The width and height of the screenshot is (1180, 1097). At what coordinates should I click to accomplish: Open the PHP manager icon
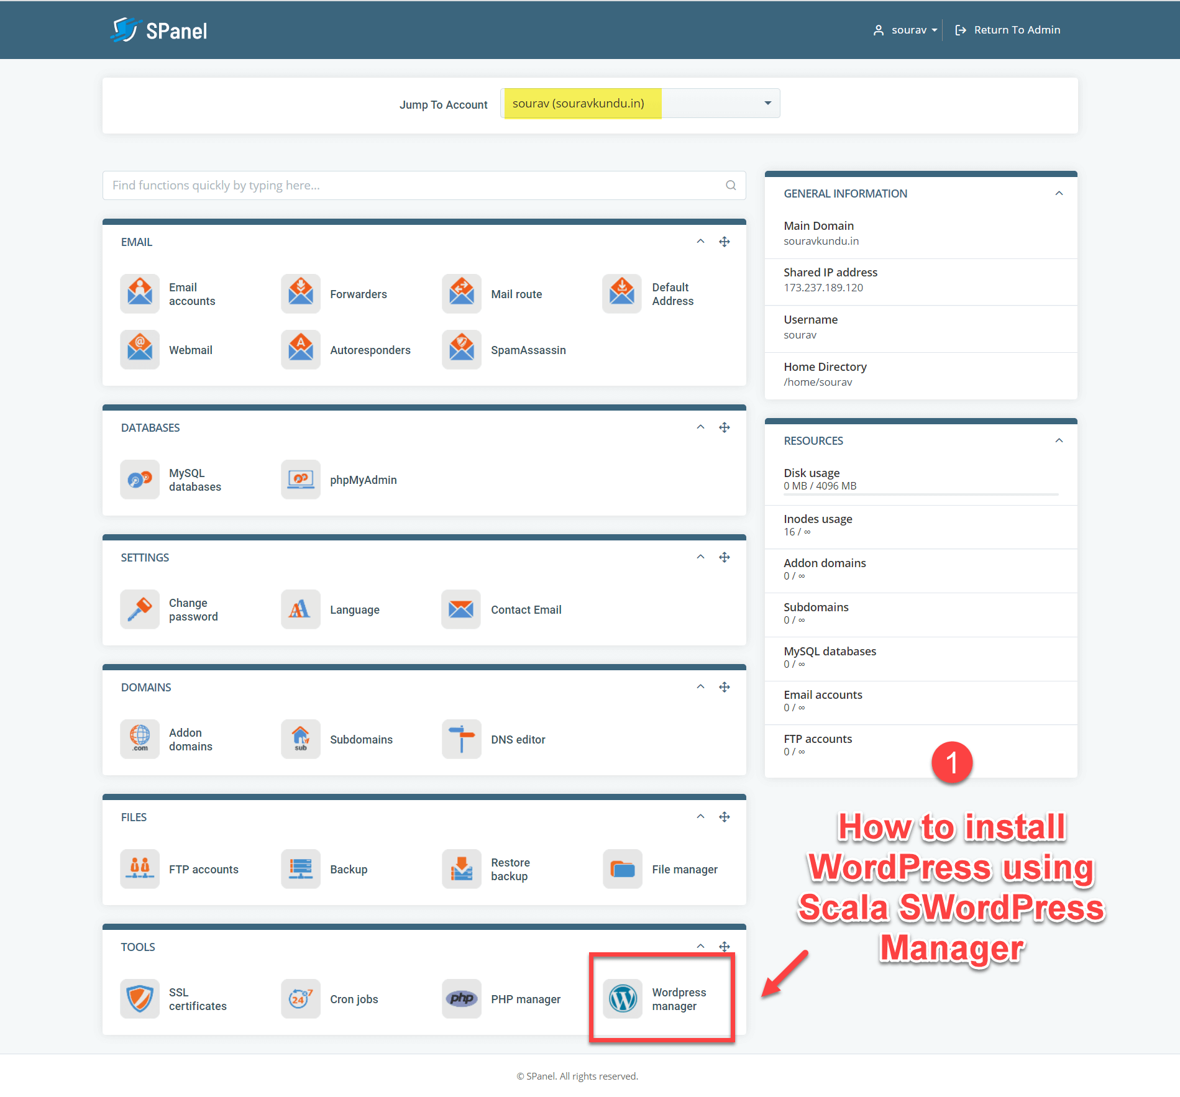pos(462,999)
